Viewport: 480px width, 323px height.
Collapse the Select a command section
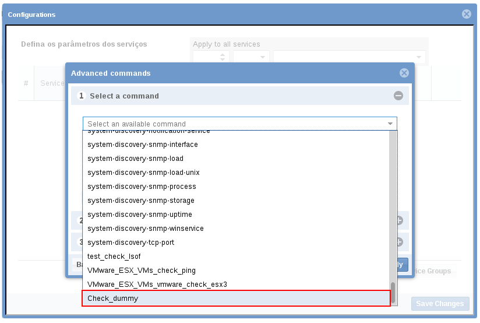click(398, 96)
